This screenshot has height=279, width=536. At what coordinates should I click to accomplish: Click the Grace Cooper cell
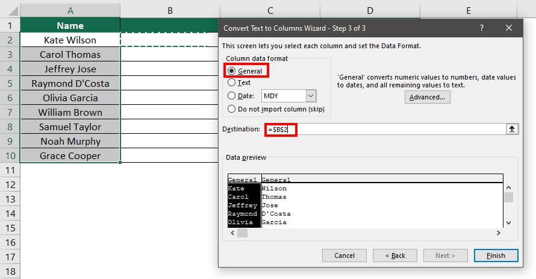[70, 156]
